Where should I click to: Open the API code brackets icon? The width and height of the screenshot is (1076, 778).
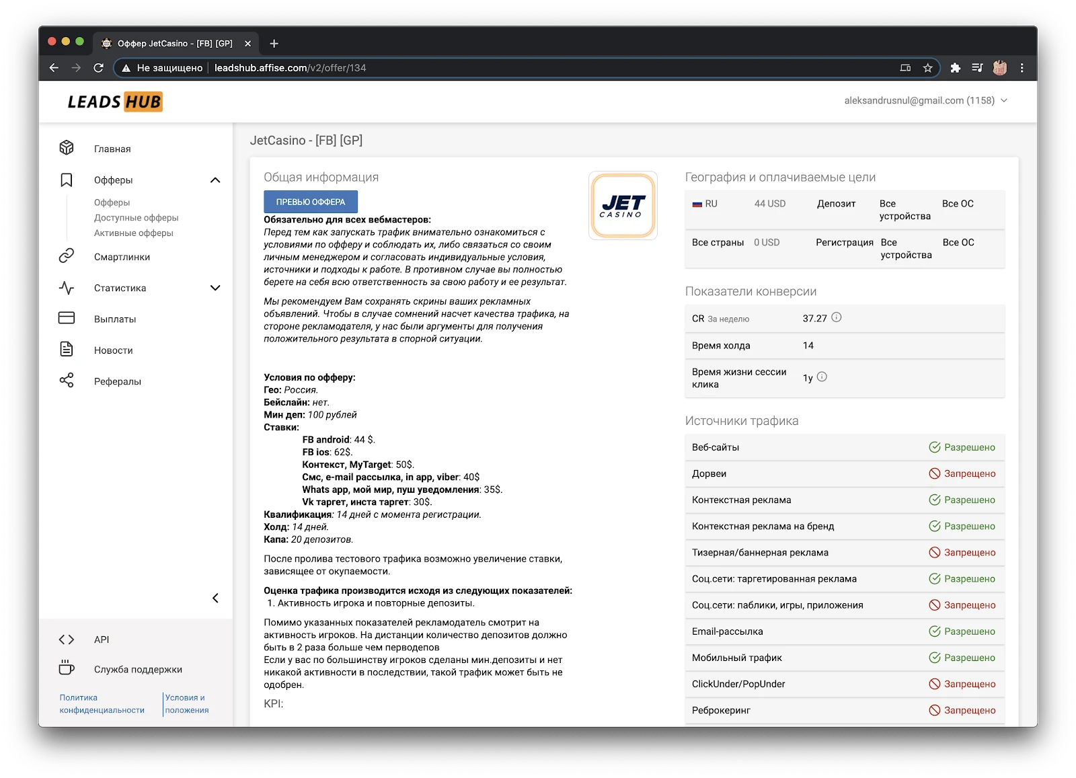point(67,639)
